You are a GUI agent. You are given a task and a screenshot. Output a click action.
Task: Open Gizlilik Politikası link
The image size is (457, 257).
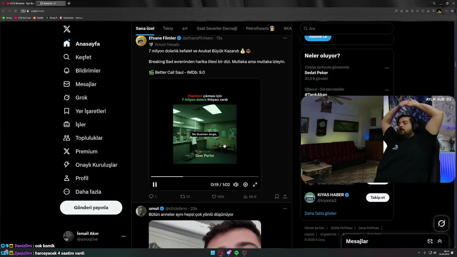click(x=341, y=228)
